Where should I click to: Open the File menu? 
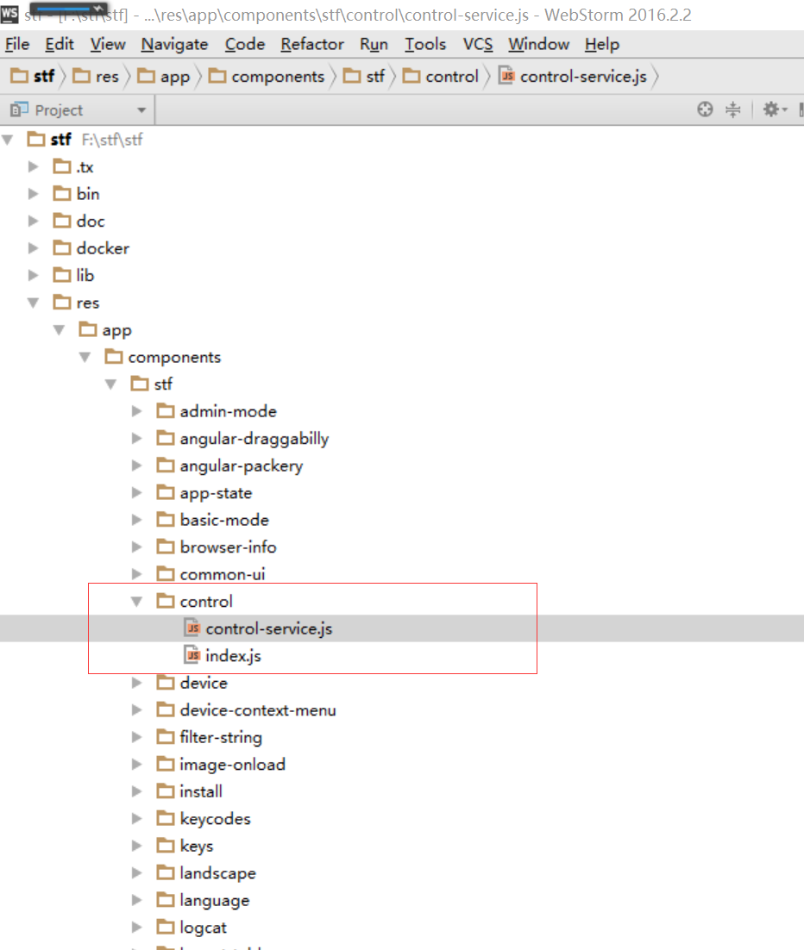pos(17,44)
